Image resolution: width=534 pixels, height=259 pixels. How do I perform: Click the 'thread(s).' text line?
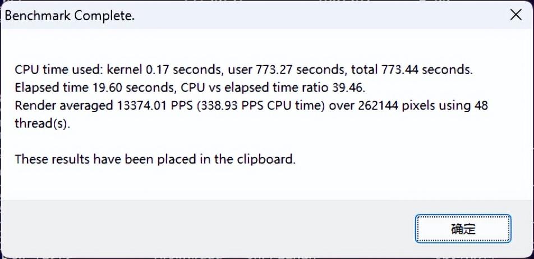42,123
